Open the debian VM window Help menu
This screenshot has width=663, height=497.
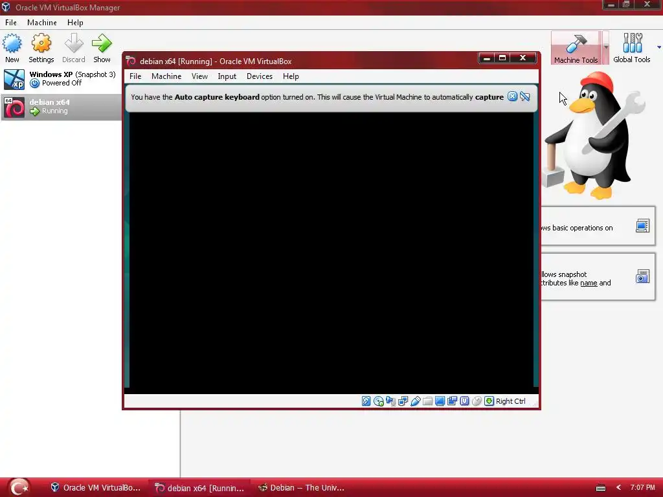pos(291,76)
